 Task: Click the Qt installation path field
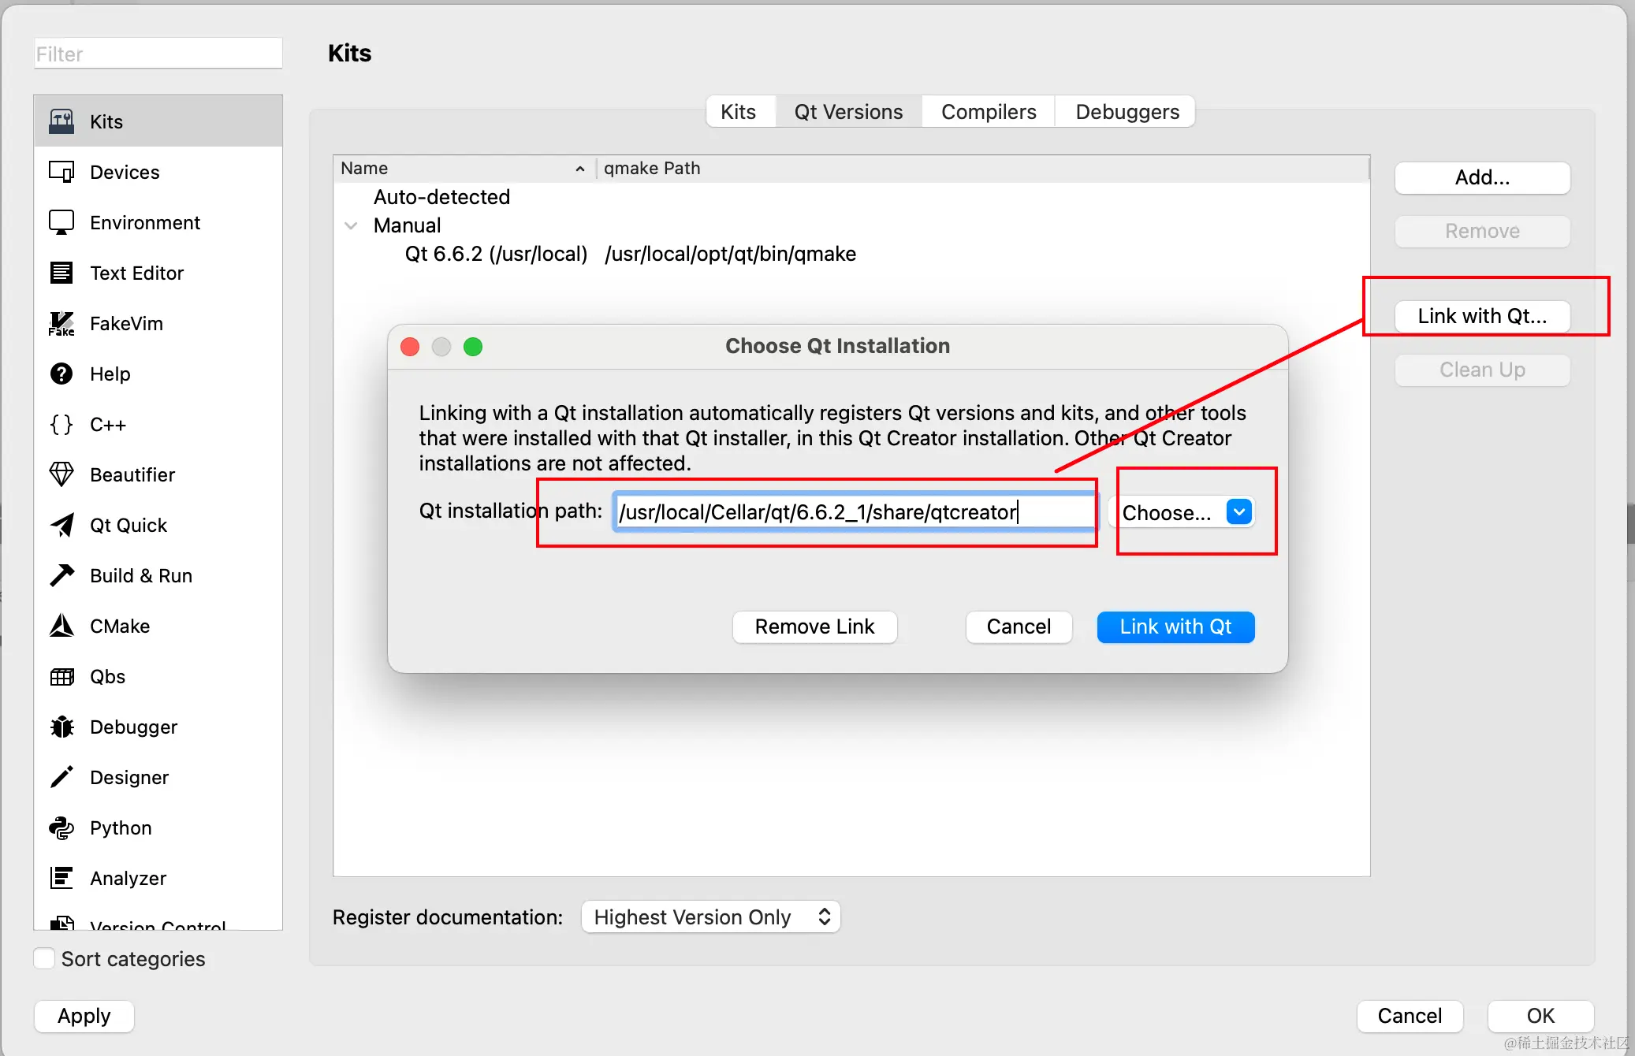point(854,512)
